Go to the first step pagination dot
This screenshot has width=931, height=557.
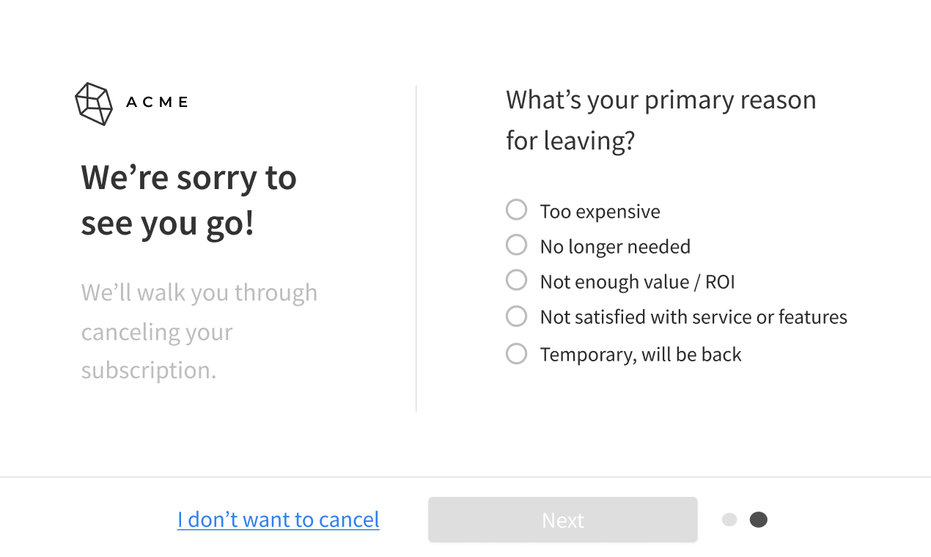click(729, 520)
